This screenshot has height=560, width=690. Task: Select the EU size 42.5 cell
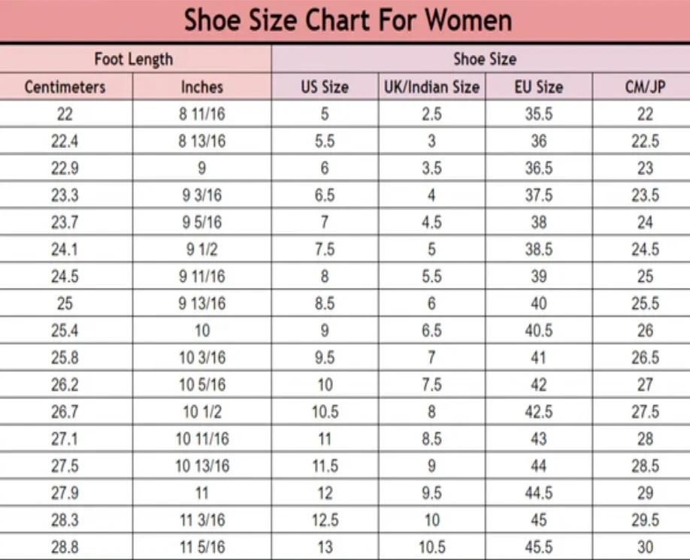click(538, 412)
